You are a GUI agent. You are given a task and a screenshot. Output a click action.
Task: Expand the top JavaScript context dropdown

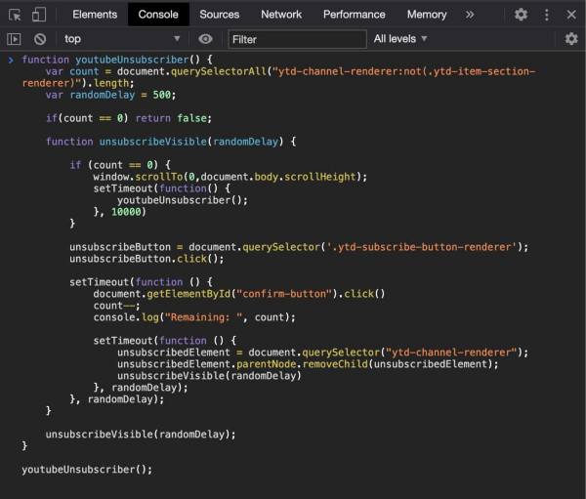pyautogui.click(x=122, y=39)
